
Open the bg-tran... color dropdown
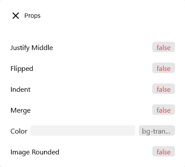pos(157,130)
